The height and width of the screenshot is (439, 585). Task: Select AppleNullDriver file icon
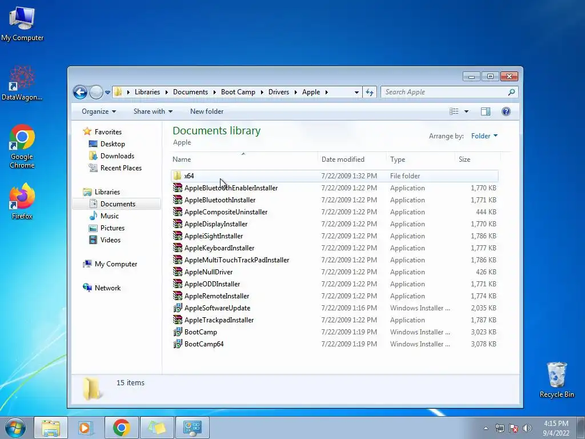(178, 272)
